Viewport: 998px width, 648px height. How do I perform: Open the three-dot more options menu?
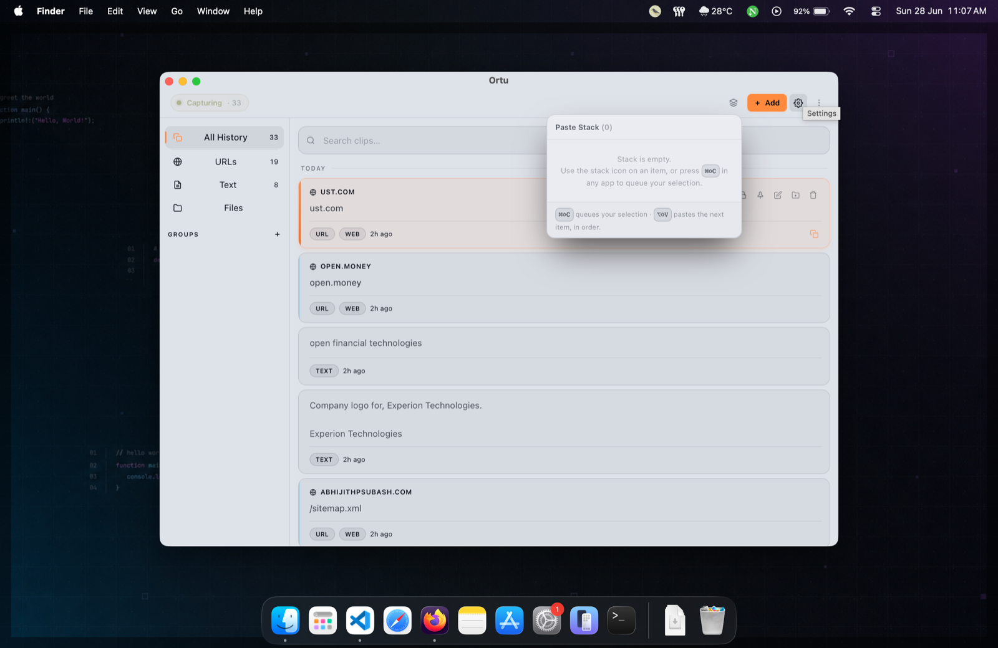coord(819,103)
